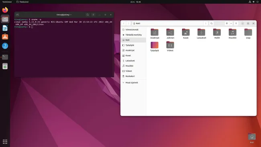Click the uname output line in Terminal

pyautogui.click(x=63, y=23)
